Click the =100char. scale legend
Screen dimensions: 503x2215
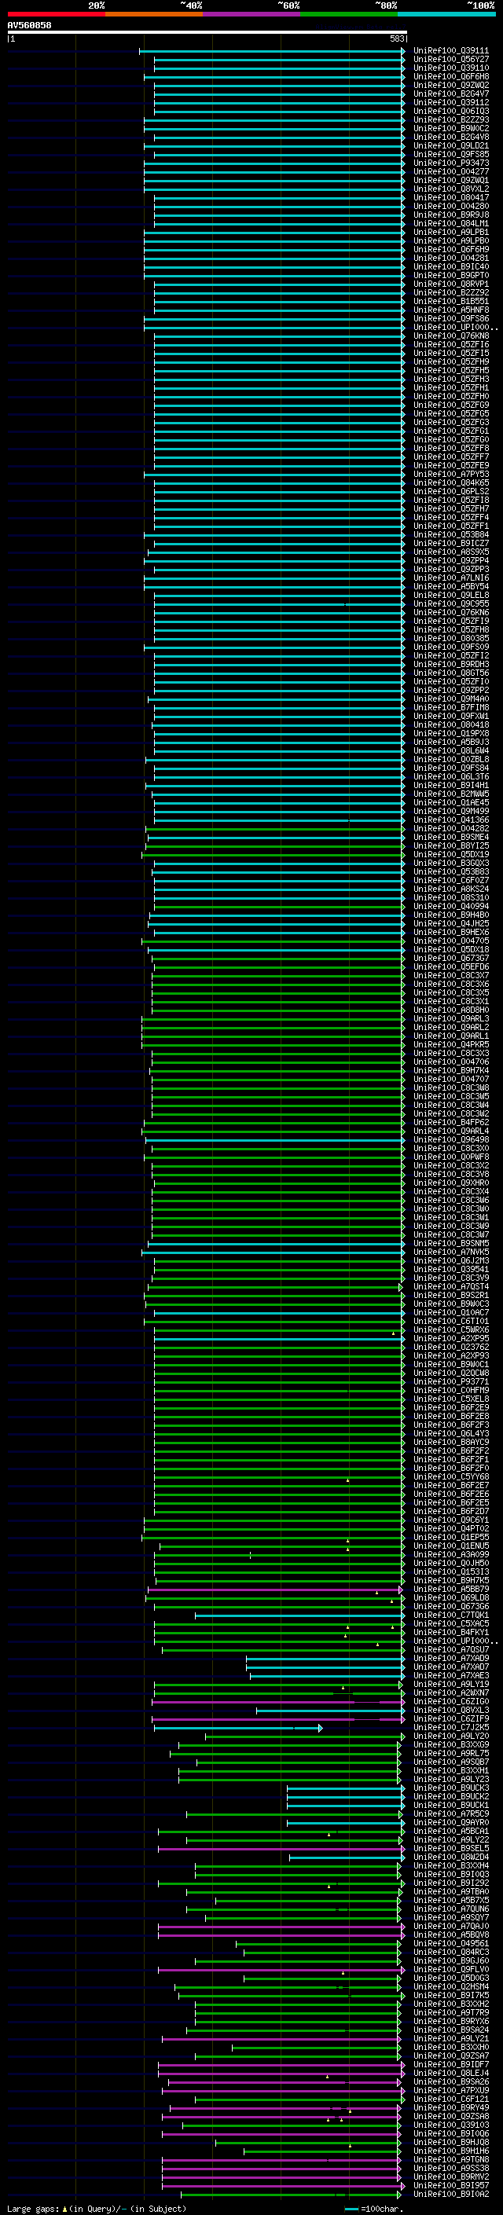tap(374, 2208)
